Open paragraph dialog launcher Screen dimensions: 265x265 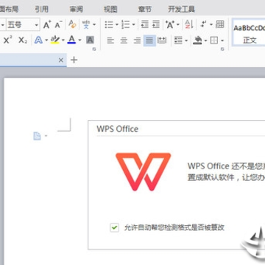(x=222, y=49)
